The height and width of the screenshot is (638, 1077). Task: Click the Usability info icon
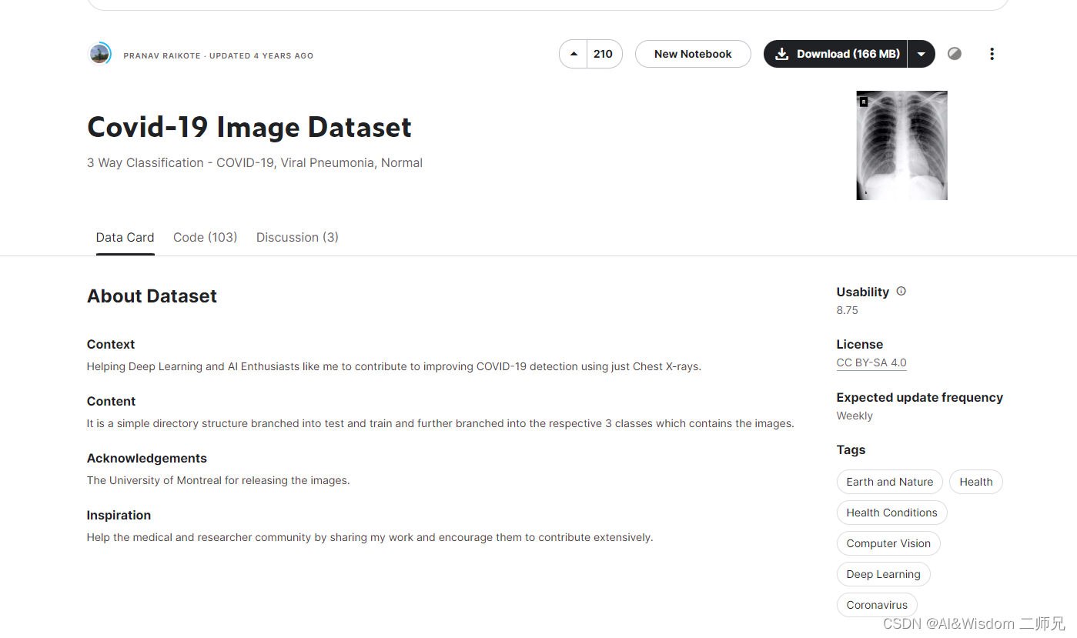pos(901,291)
